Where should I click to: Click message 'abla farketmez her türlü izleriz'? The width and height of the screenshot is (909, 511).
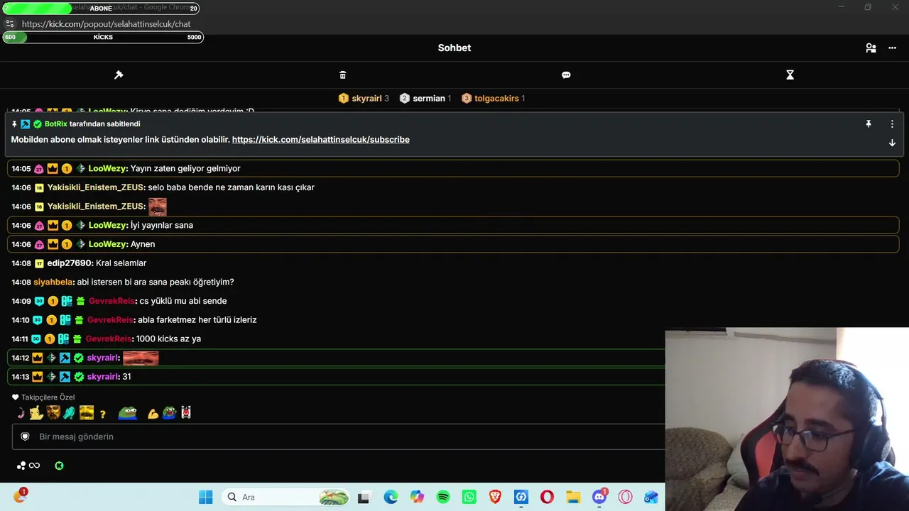[197, 320]
